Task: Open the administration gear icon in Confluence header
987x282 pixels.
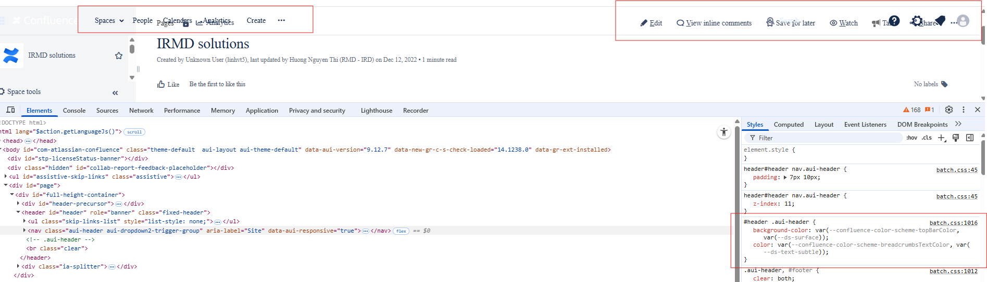Action: (917, 21)
